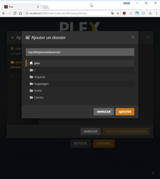
Task: Open the pickaxe-shaped extension icon
Action: click(x=150, y=13)
